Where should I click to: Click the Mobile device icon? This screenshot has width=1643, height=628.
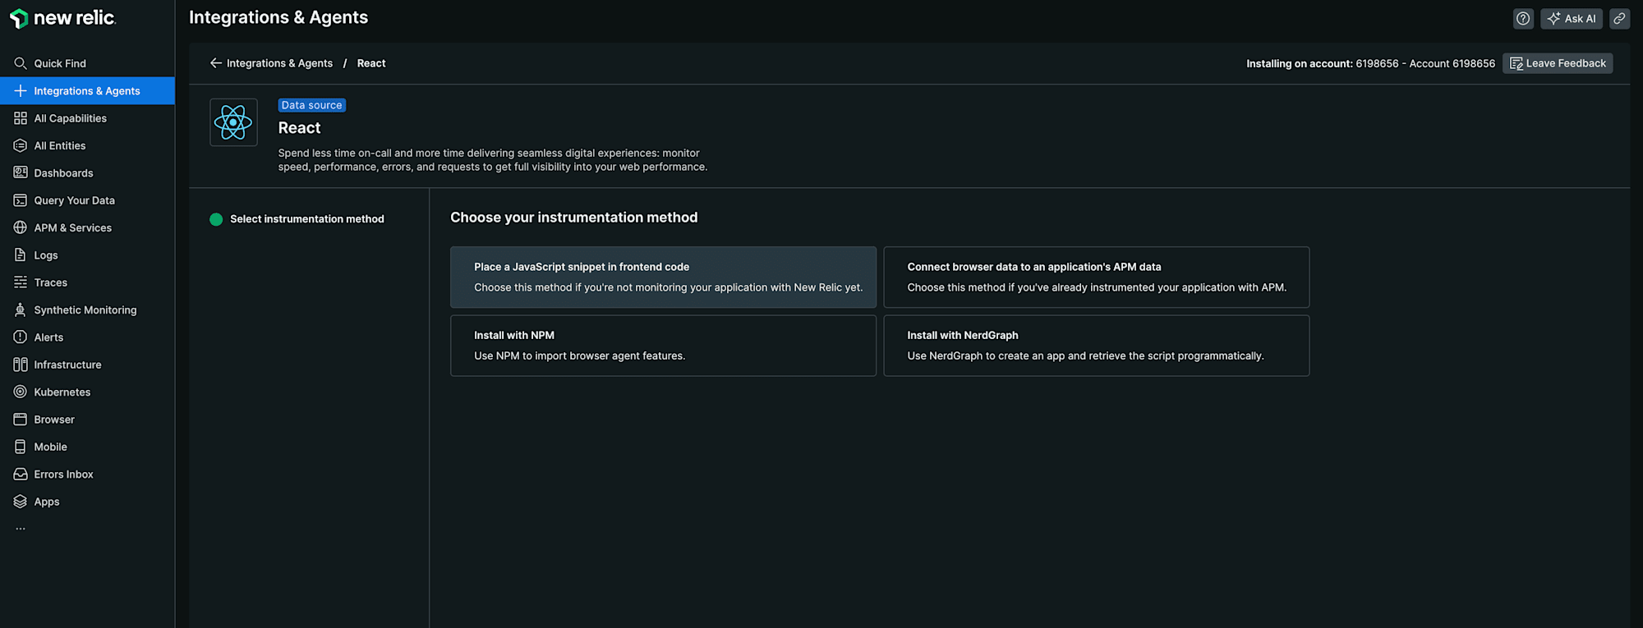pos(21,447)
